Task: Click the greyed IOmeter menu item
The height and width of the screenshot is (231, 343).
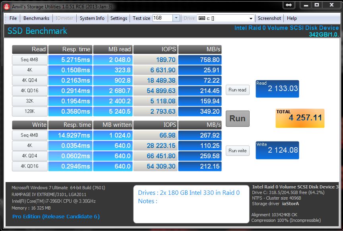Action: click(64, 18)
